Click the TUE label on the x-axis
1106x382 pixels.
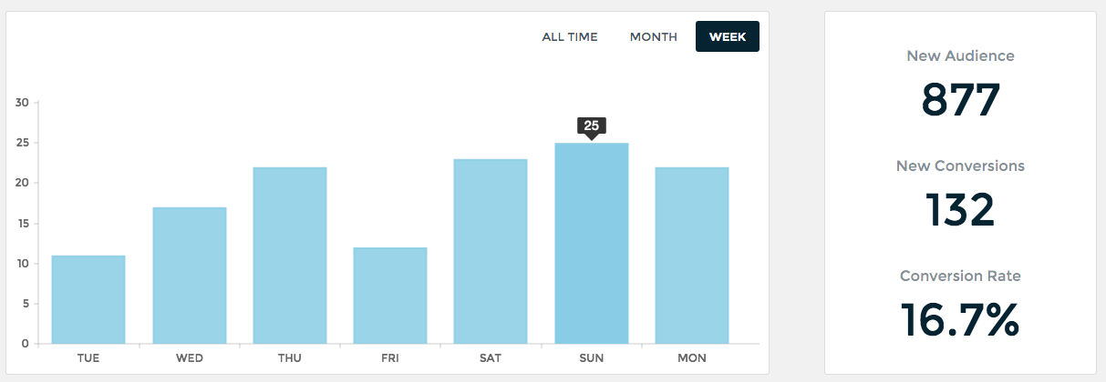click(88, 358)
